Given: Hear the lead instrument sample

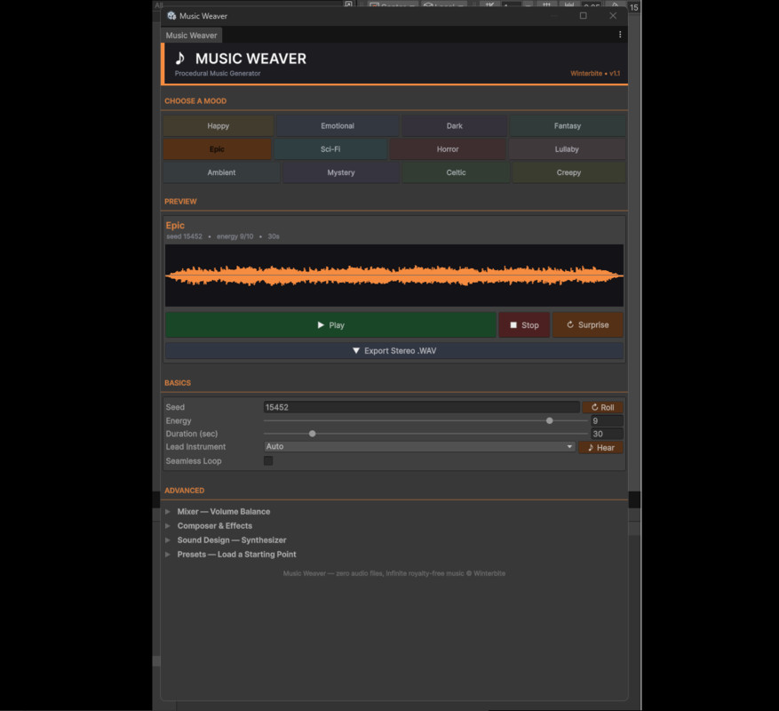Looking at the screenshot, I should [x=600, y=447].
